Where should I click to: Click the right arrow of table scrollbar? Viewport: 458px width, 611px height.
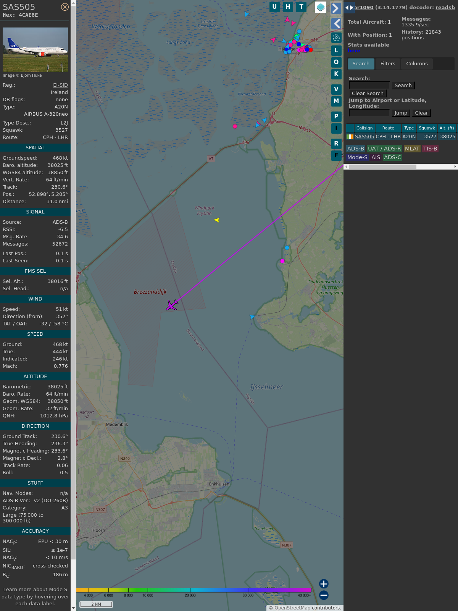[455, 167]
